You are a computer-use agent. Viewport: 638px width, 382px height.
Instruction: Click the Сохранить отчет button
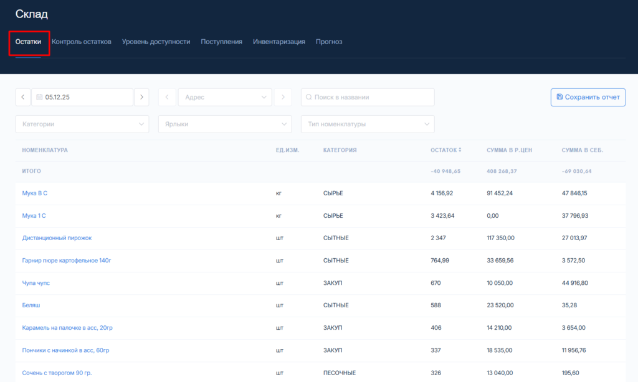(588, 97)
